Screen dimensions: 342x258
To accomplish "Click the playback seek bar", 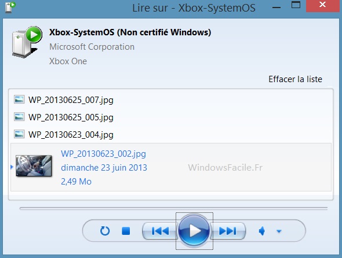I will pyautogui.click(x=174, y=208).
